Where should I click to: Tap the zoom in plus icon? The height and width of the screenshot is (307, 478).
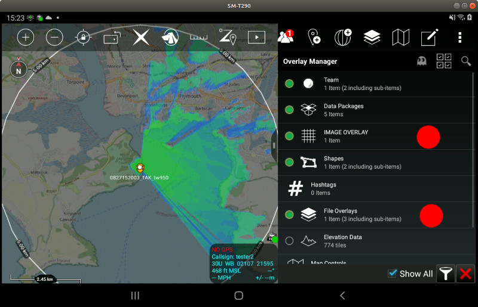26,38
